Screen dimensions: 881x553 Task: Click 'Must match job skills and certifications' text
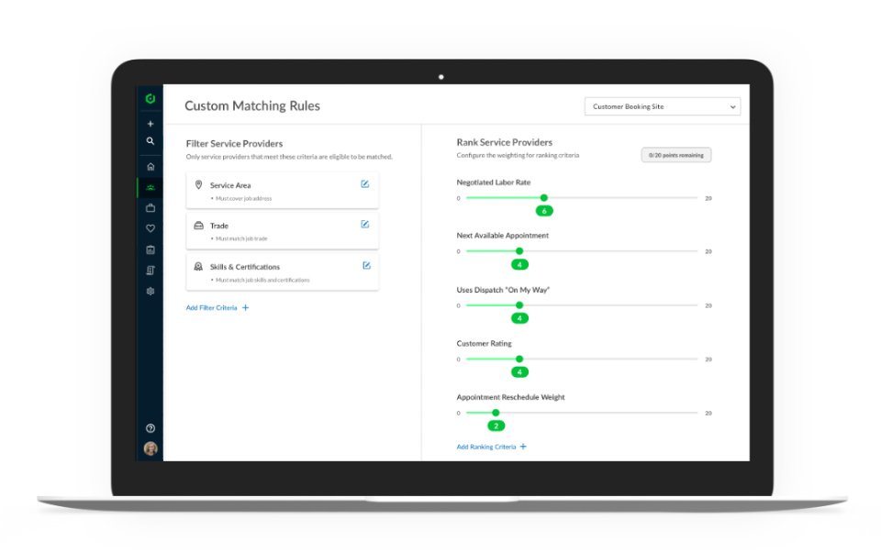[x=262, y=280]
